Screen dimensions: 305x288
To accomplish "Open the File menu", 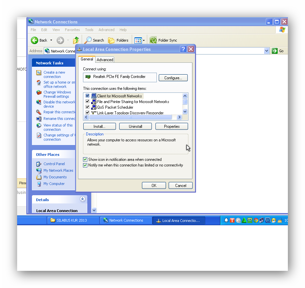I will pos(33,30).
